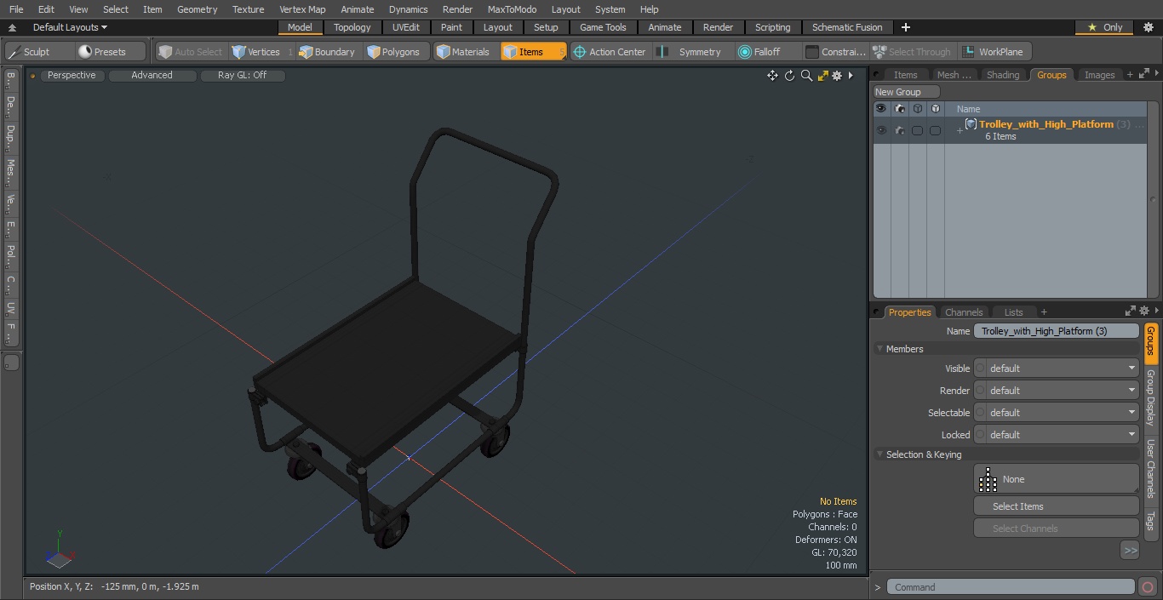Viewport: 1163px width, 600px height.
Task: Click the Groups list vertical scrollbar
Action: [1154, 200]
